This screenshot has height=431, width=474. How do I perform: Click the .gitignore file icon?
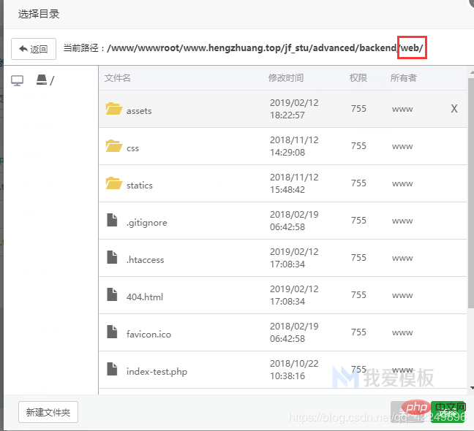coord(112,220)
